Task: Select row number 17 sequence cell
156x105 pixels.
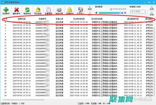Action: click(5, 60)
